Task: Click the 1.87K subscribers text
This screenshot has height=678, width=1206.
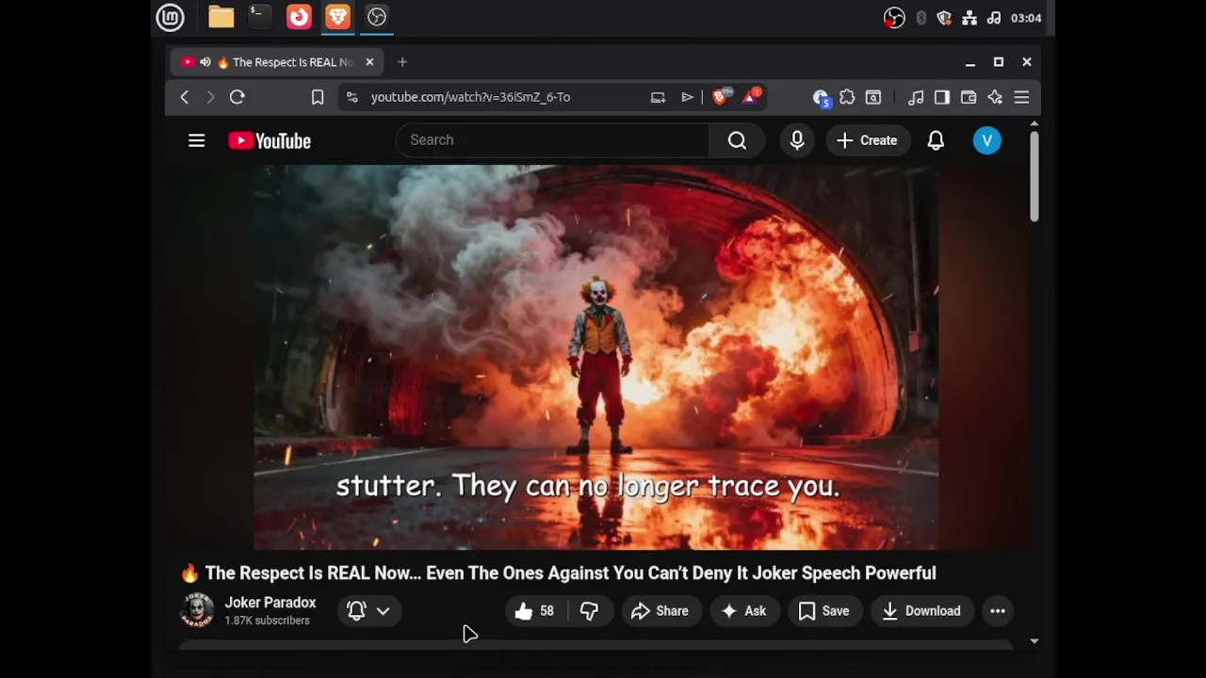Action: pos(267,621)
